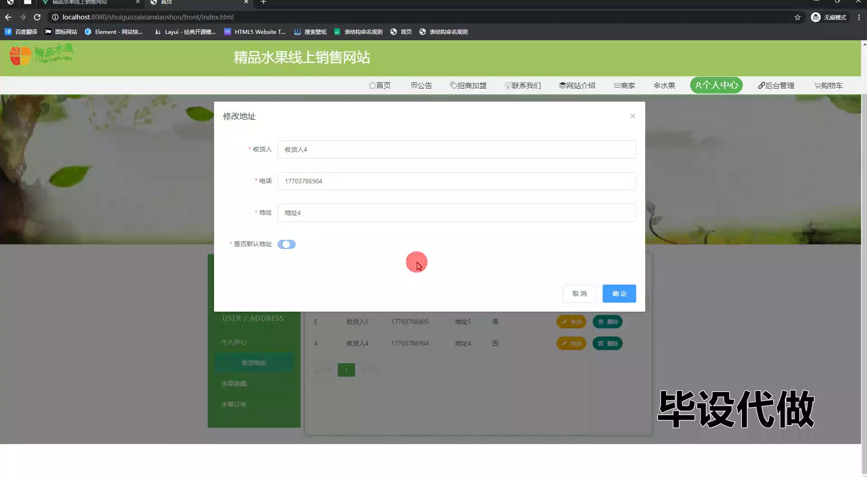This screenshot has height=477, width=867.
Task: Click edit button in 收货人4 row
Action: pos(571,343)
